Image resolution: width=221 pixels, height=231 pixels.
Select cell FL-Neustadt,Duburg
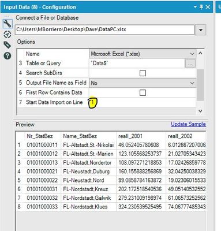click(x=88, y=172)
